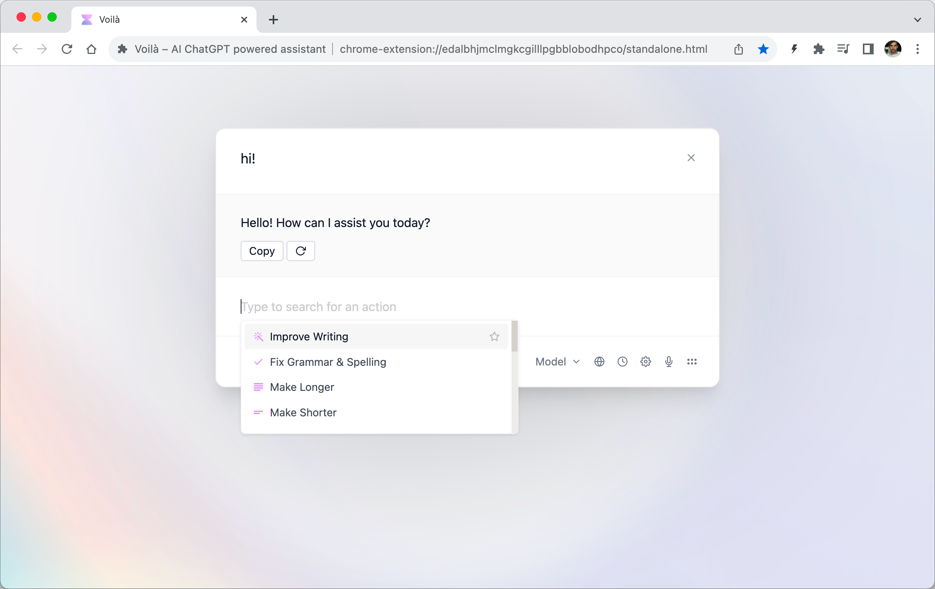Click the Make Shorter action icon
The image size is (935, 589).
(258, 412)
